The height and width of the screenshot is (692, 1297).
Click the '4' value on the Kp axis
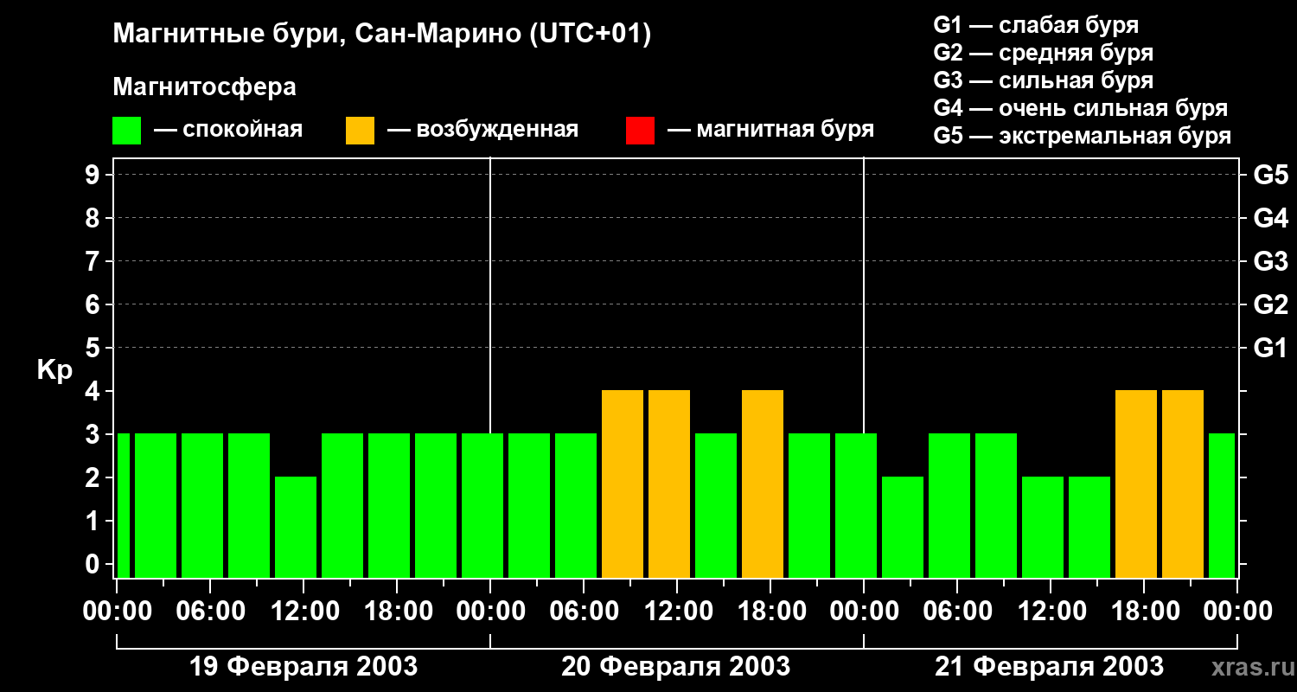click(94, 391)
